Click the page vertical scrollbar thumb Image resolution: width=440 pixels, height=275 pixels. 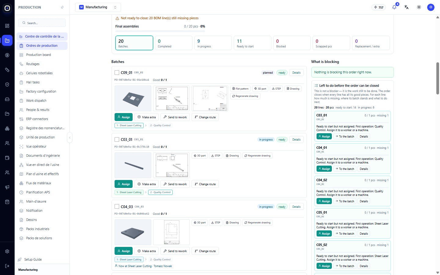click(x=438, y=78)
